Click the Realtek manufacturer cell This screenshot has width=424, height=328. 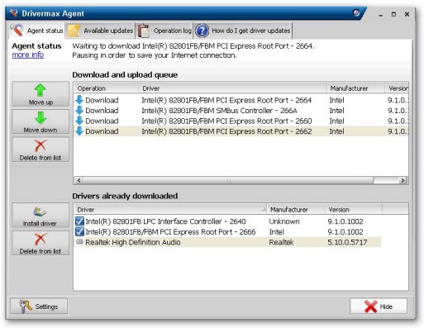tap(281, 242)
